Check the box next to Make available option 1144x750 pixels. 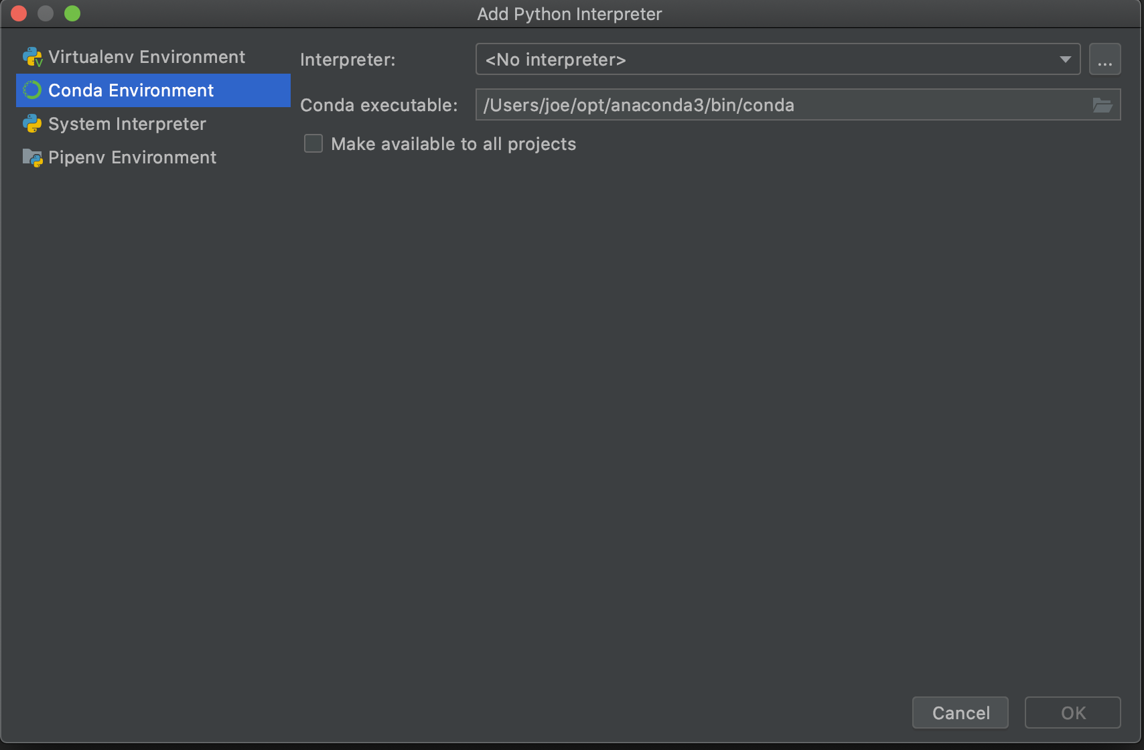[313, 143]
